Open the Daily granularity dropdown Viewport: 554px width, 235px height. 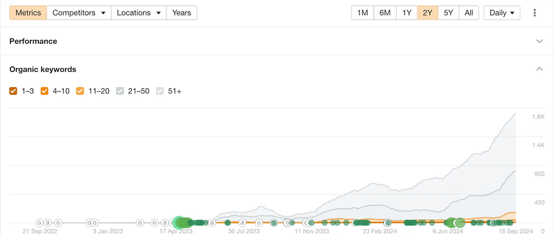[x=502, y=13]
